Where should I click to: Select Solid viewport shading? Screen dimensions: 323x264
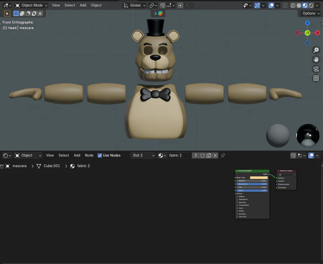click(x=299, y=5)
